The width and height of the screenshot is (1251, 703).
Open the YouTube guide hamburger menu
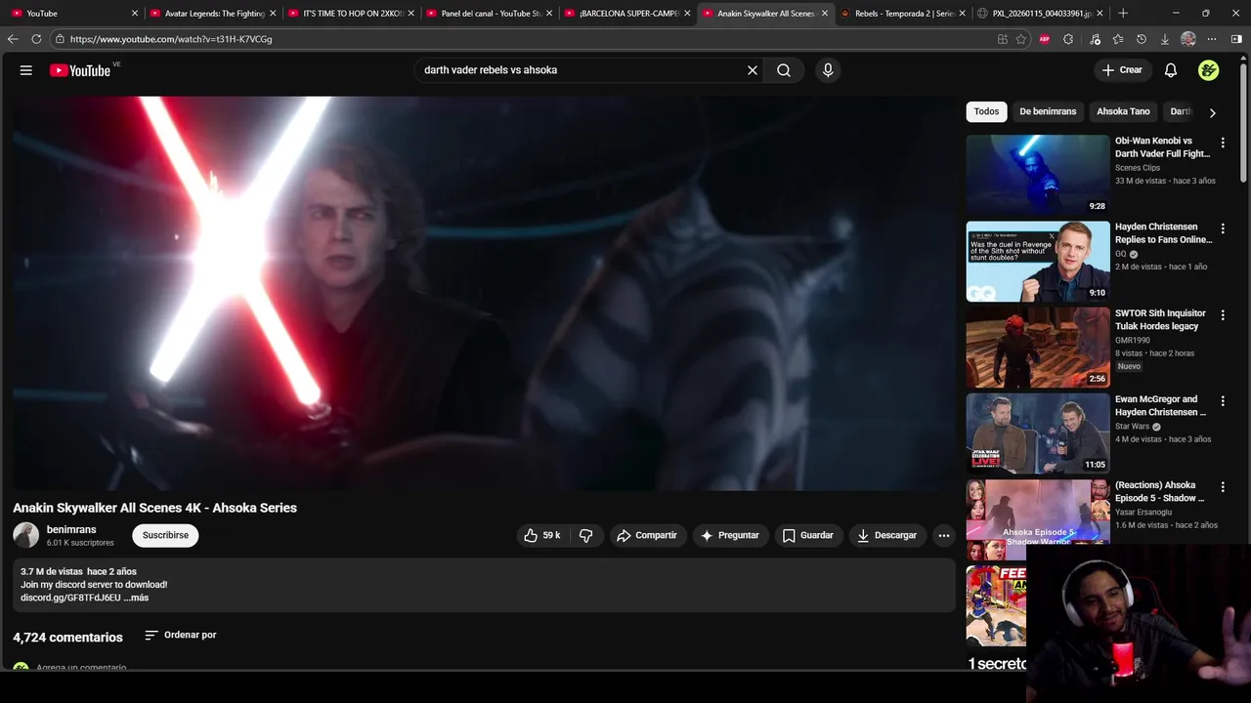tap(26, 70)
